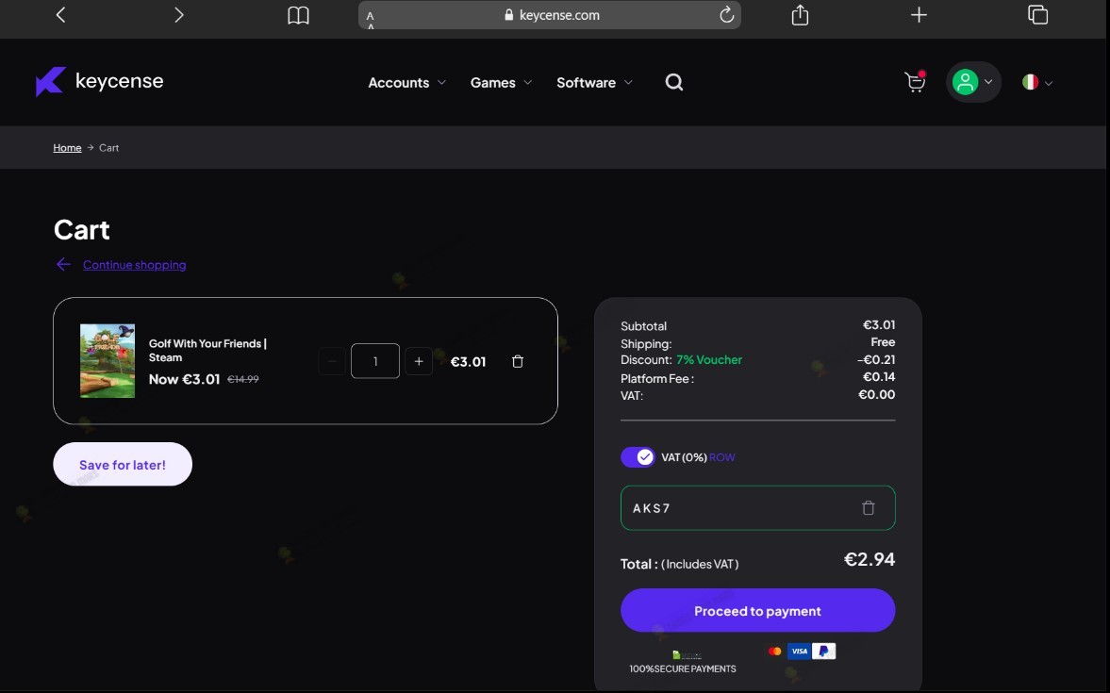Click the 7% Voucher discount label

(709, 359)
